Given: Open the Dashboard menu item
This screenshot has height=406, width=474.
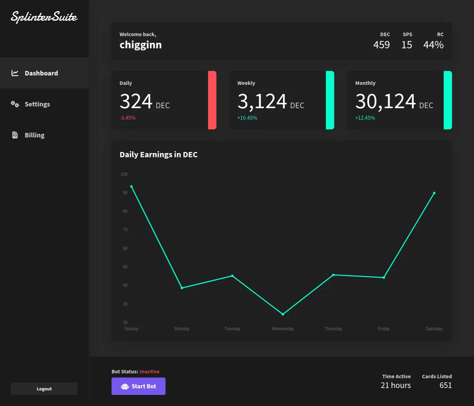Looking at the screenshot, I should click(x=44, y=73).
